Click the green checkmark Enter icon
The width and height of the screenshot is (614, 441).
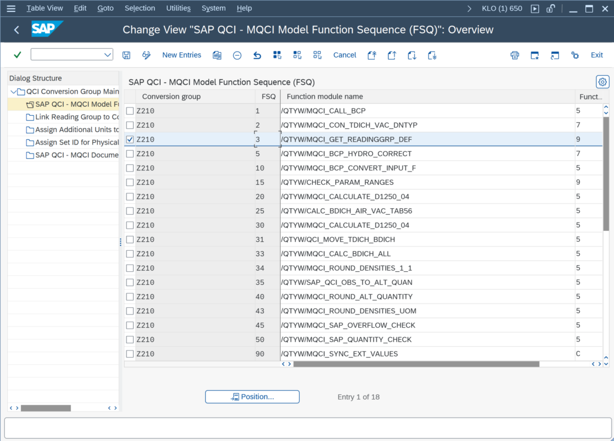click(17, 55)
